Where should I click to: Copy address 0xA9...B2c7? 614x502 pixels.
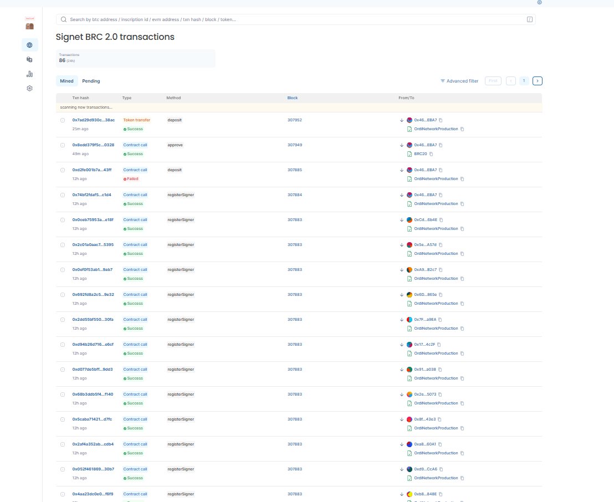(x=441, y=270)
